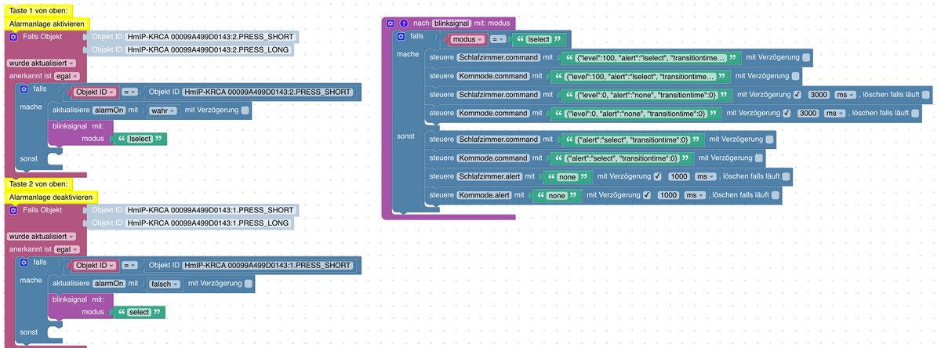Select the Taste 2 von oben comment
The height and width of the screenshot is (348, 941).
[x=39, y=183]
